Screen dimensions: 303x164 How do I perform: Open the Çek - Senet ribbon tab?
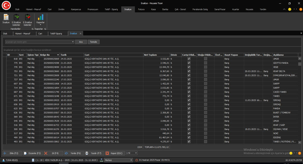180,9
